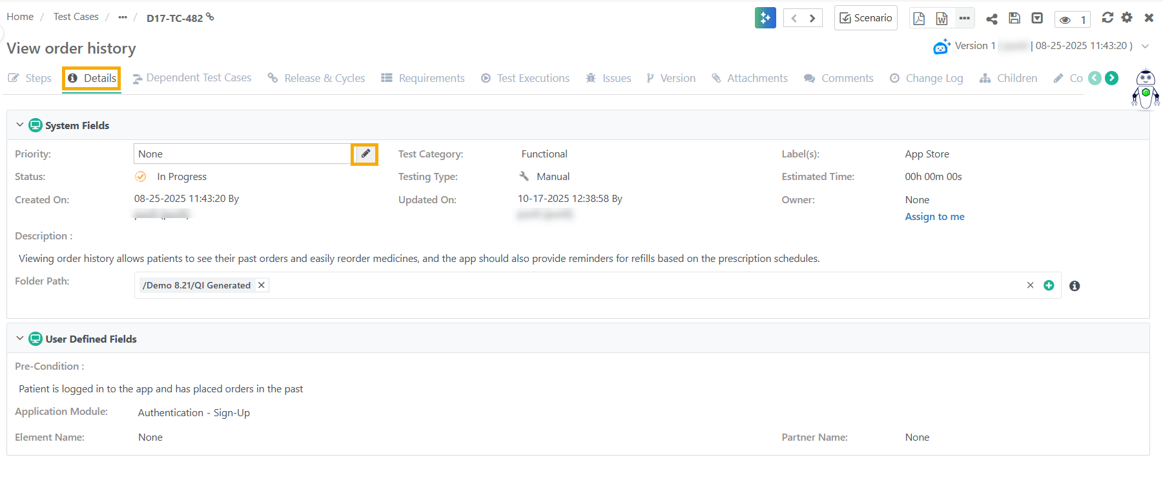The height and width of the screenshot is (482, 1163).
Task: Click the Assign to me link
Action: click(934, 217)
